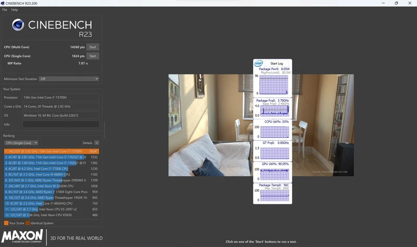The image size is (417, 247).
Task: Click the Identical System legend swatch
Action: click(x=28, y=223)
